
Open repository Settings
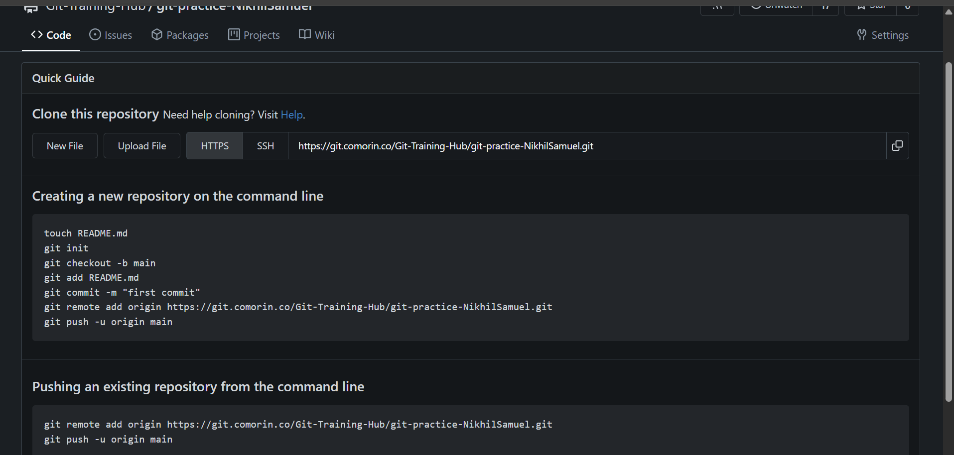point(890,35)
